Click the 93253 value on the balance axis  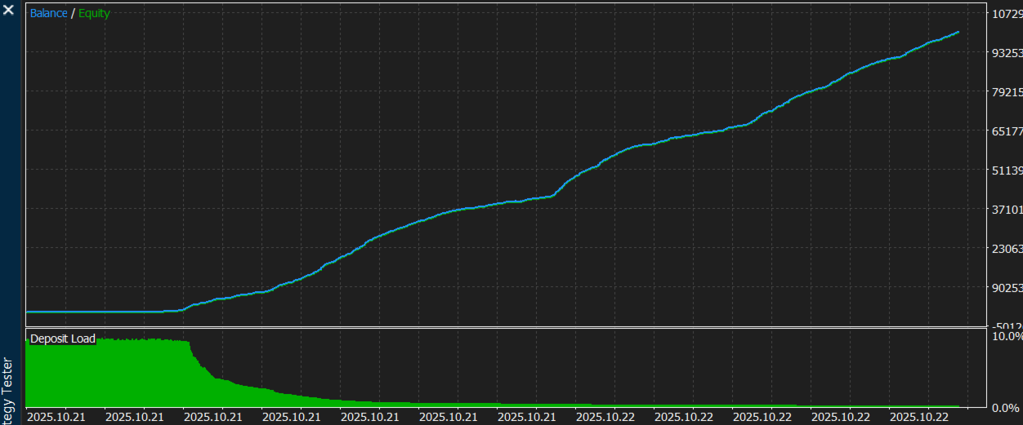(x=1007, y=52)
